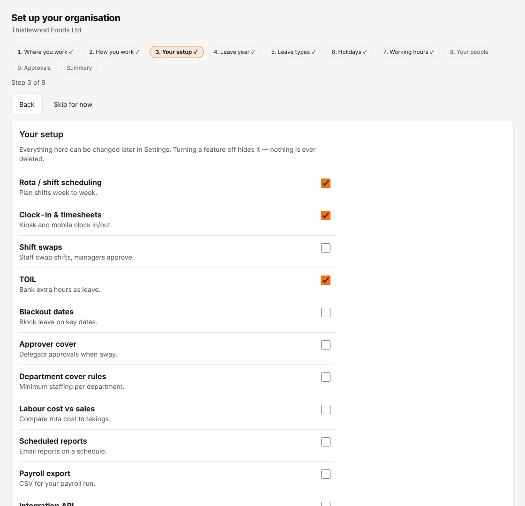Check the Scheduled reports checkbox

coord(325,442)
